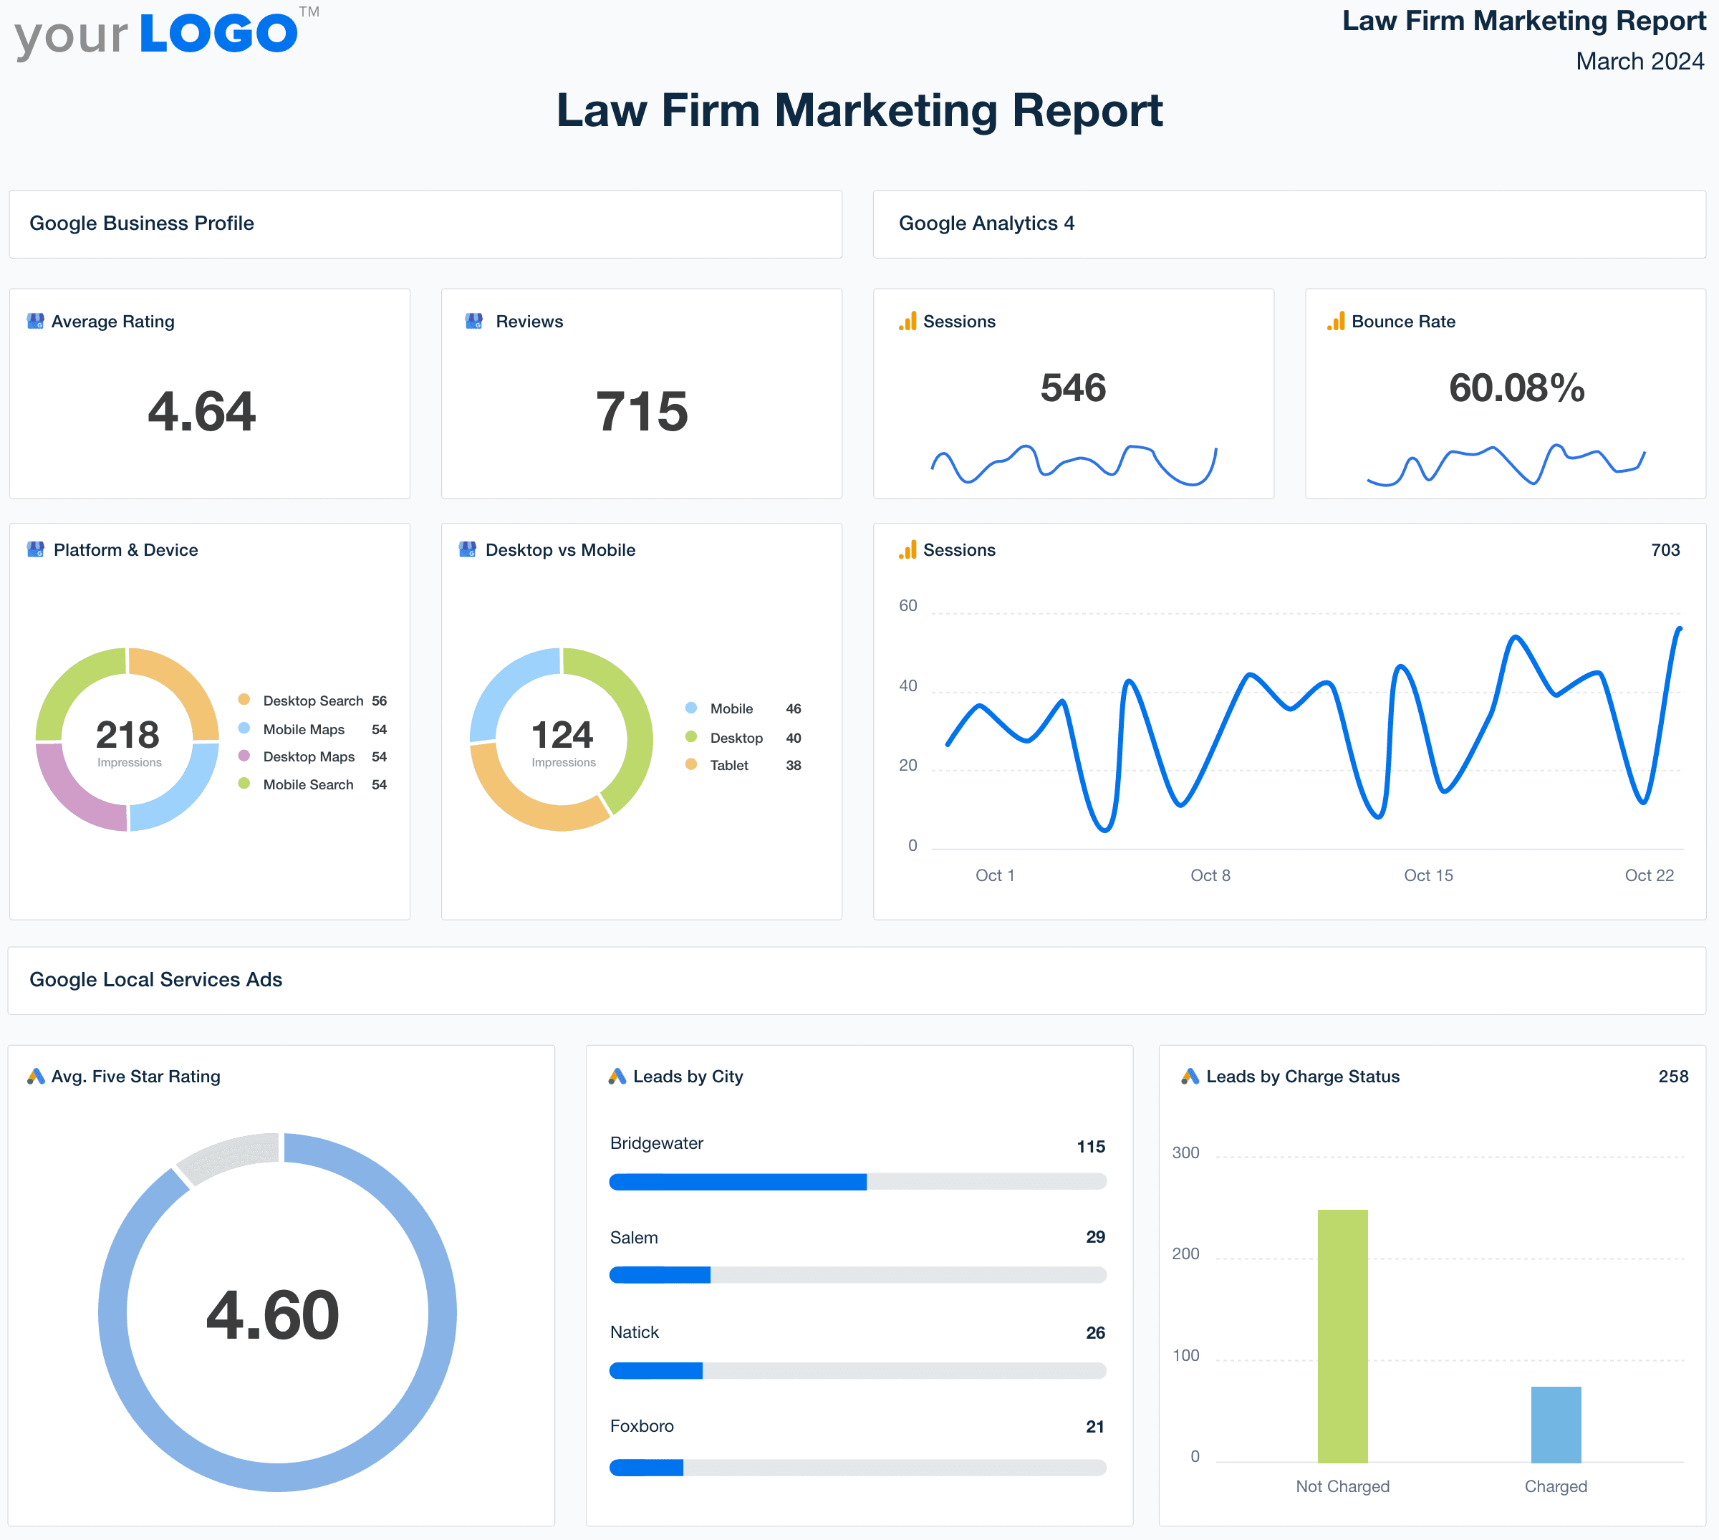Click the yourLOGO logo
1719x1540 pixels.
(x=157, y=32)
